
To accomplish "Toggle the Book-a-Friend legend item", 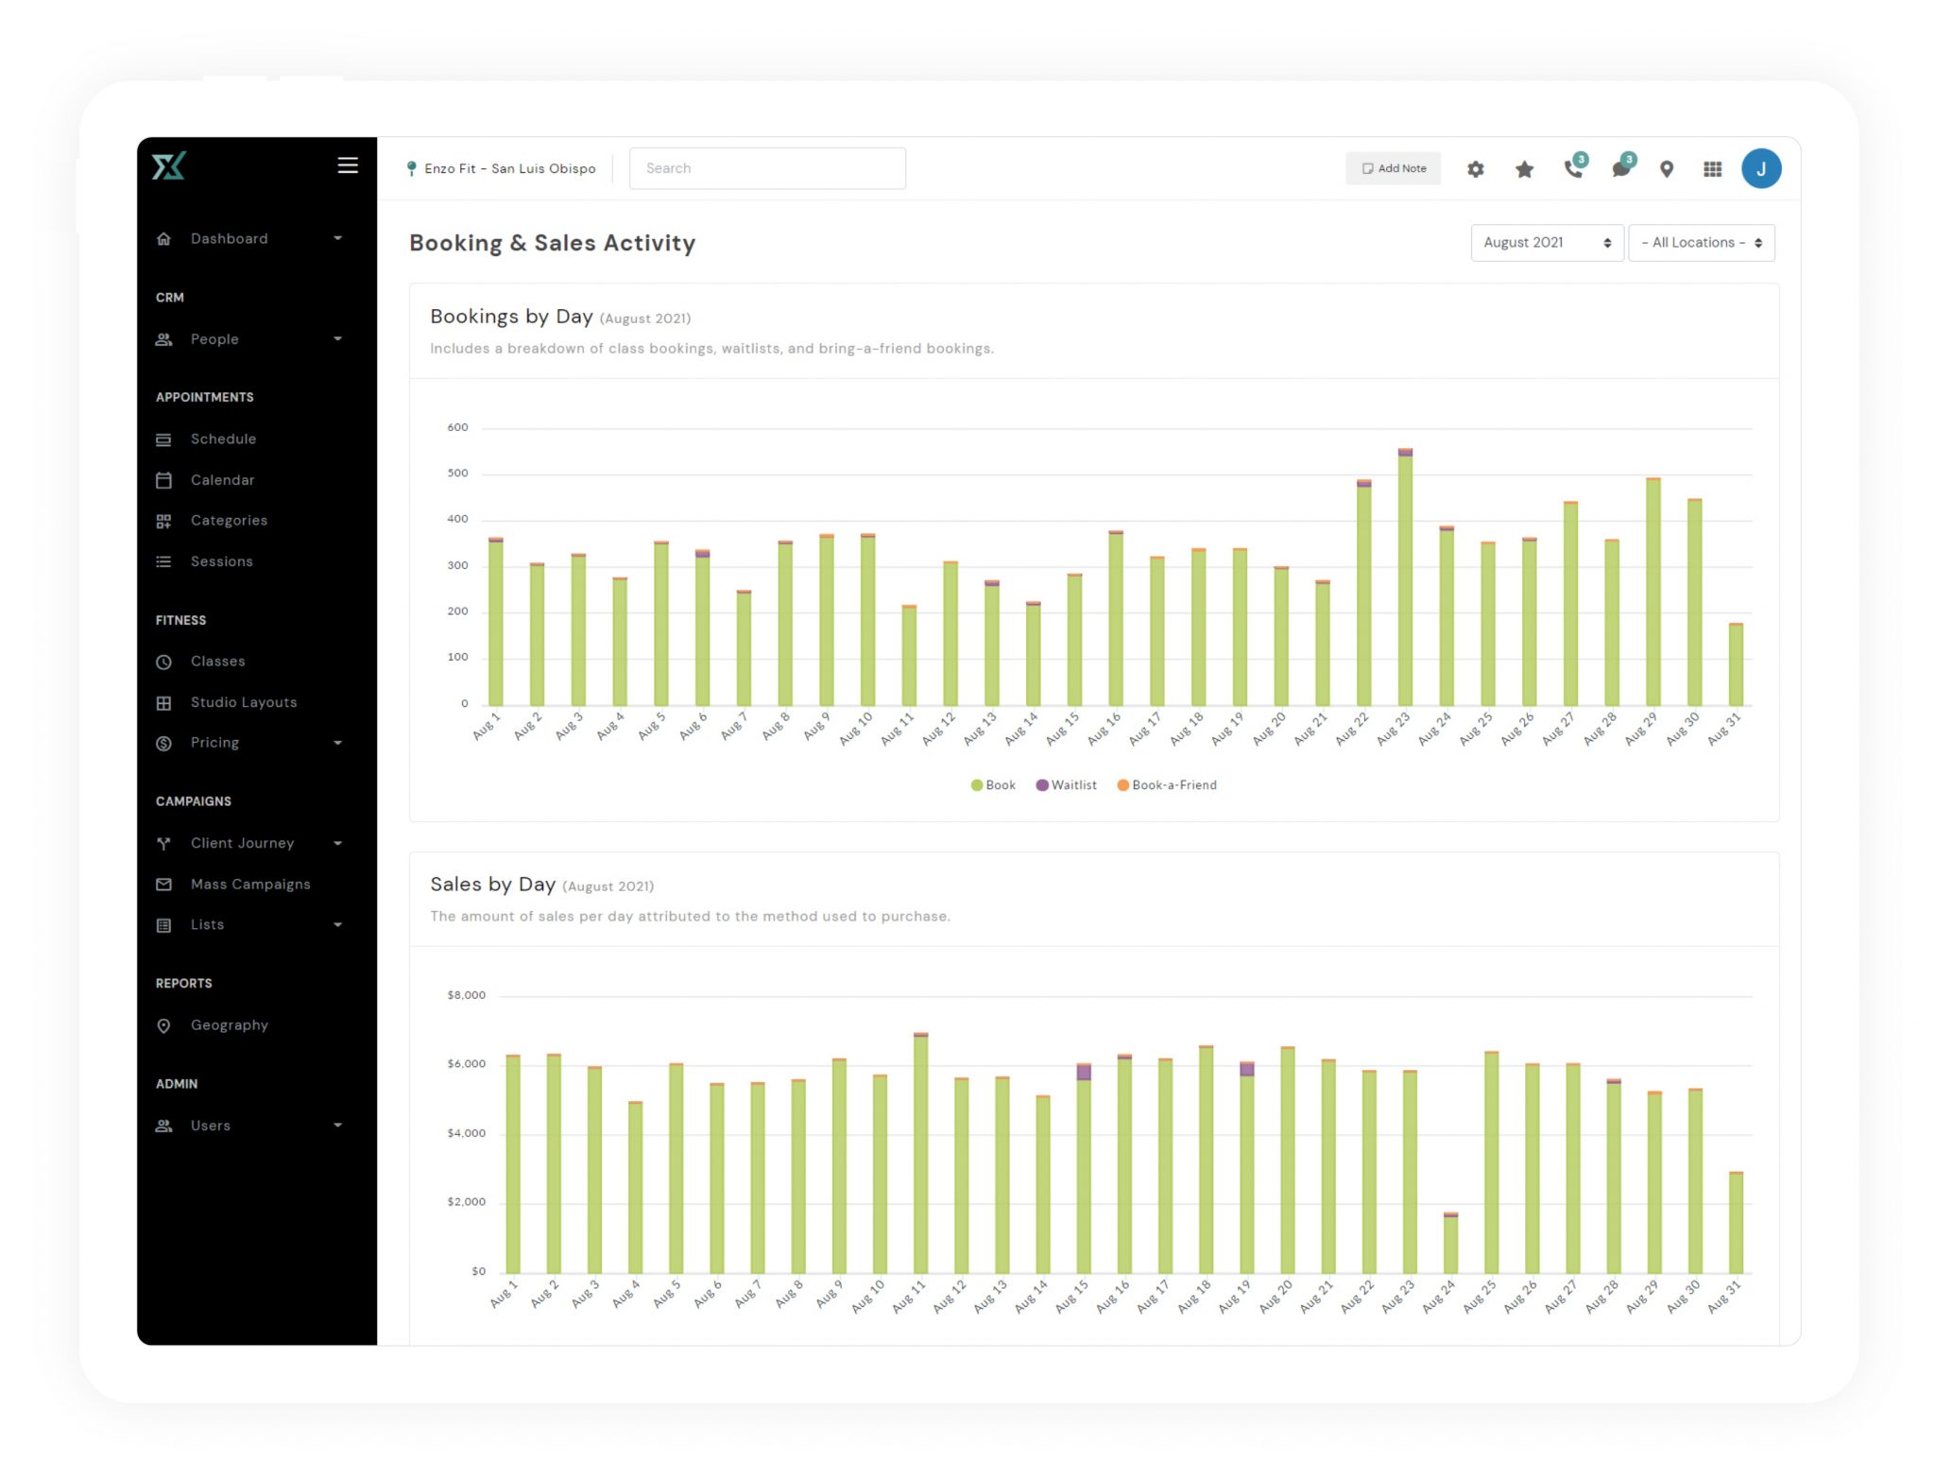I will [1167, 785].
